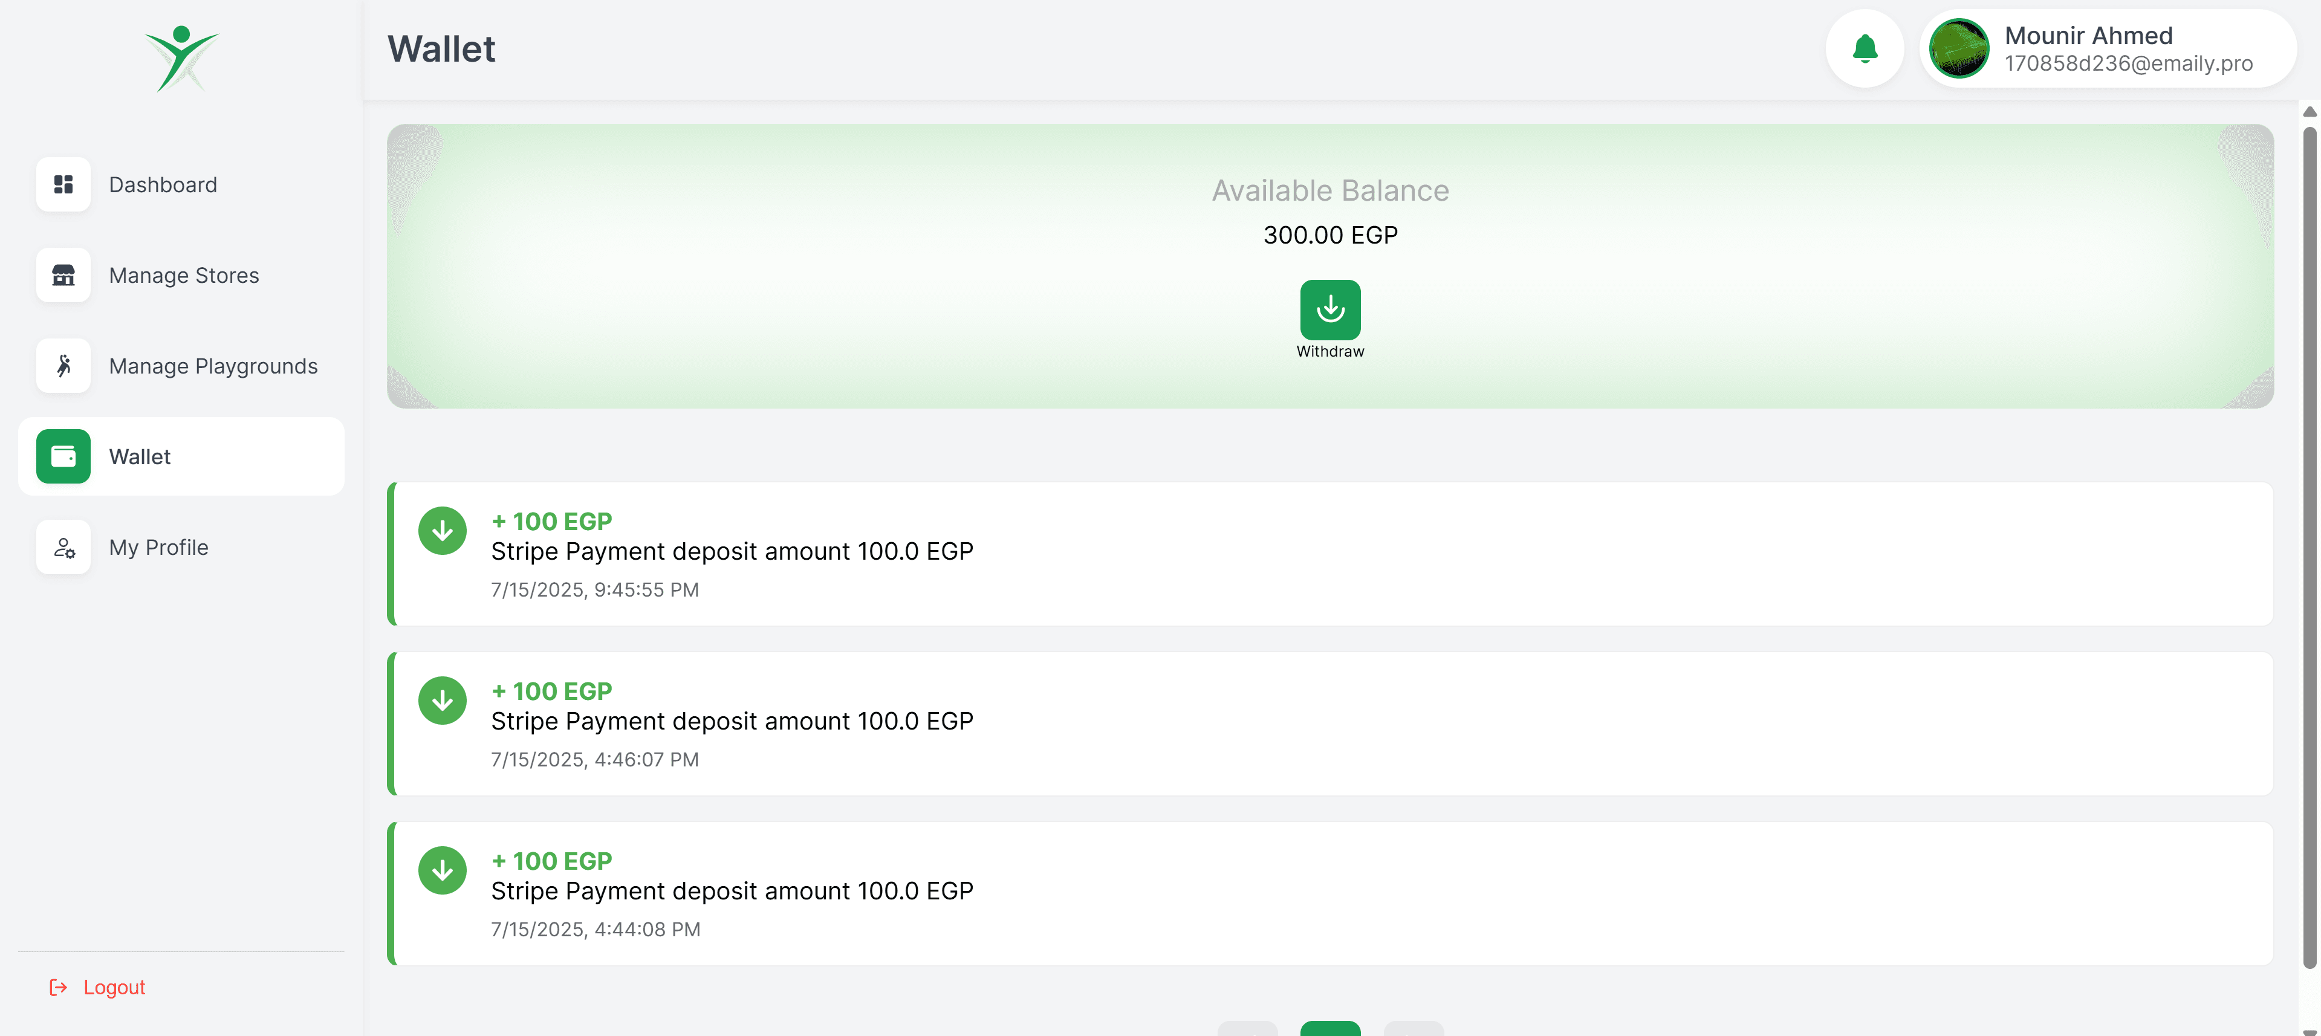2321x1036 pixels.
Task: Click the Manage Playgrounds player icon
Action: pos(63,366)
